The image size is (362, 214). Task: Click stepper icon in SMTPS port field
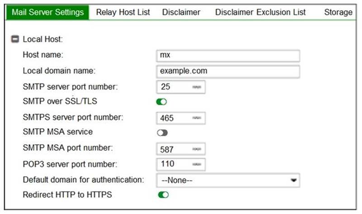197,118
